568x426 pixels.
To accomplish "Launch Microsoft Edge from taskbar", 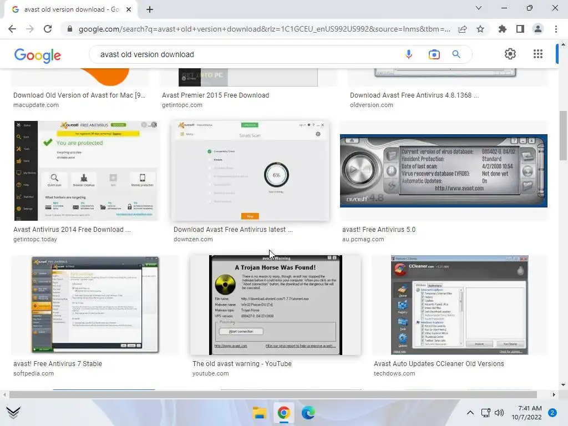I will point(308,413).
